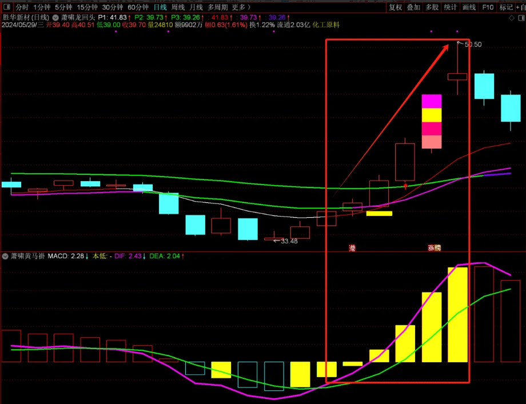The image size is (526, 404).
Task: Expand the 萧啸黄马褂 indicator dropdown
Action: click(6, 257)
